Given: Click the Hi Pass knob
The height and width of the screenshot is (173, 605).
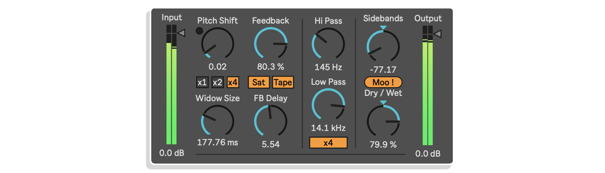Looking at the screenshot, I should coord(328,44).
